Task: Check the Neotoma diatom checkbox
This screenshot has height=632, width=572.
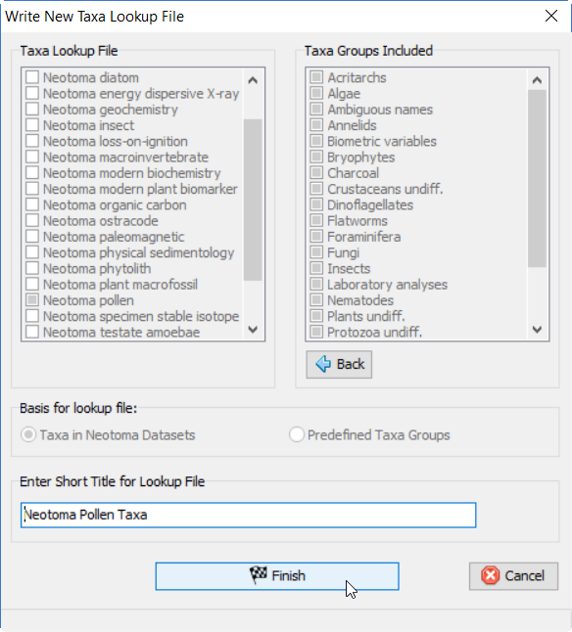Action: pyautogui.click(x=32, y=77)
